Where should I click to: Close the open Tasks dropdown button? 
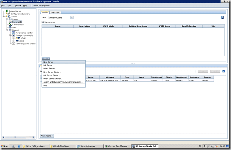(46, 59)
